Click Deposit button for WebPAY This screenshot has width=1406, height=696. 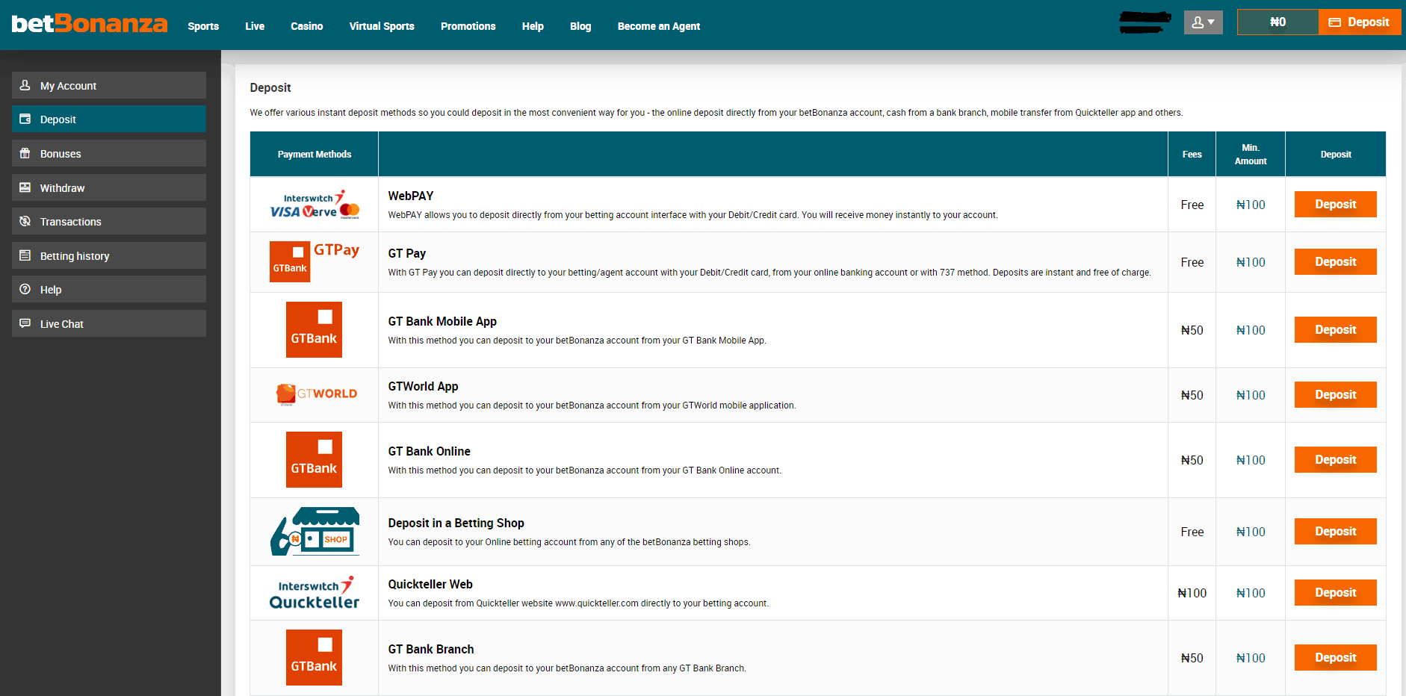[1336, 205]
